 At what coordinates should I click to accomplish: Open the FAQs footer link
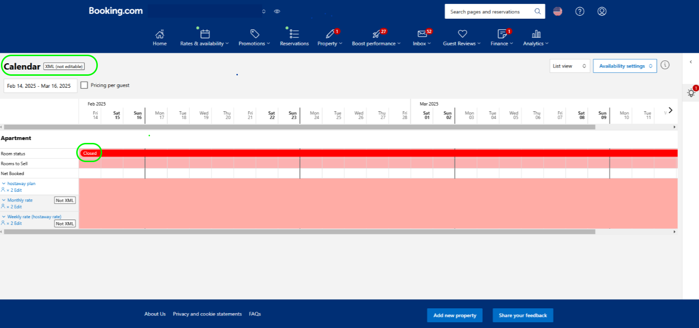coord(255,314)
